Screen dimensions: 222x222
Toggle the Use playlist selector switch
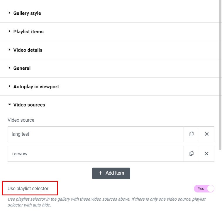pos(204,189)
